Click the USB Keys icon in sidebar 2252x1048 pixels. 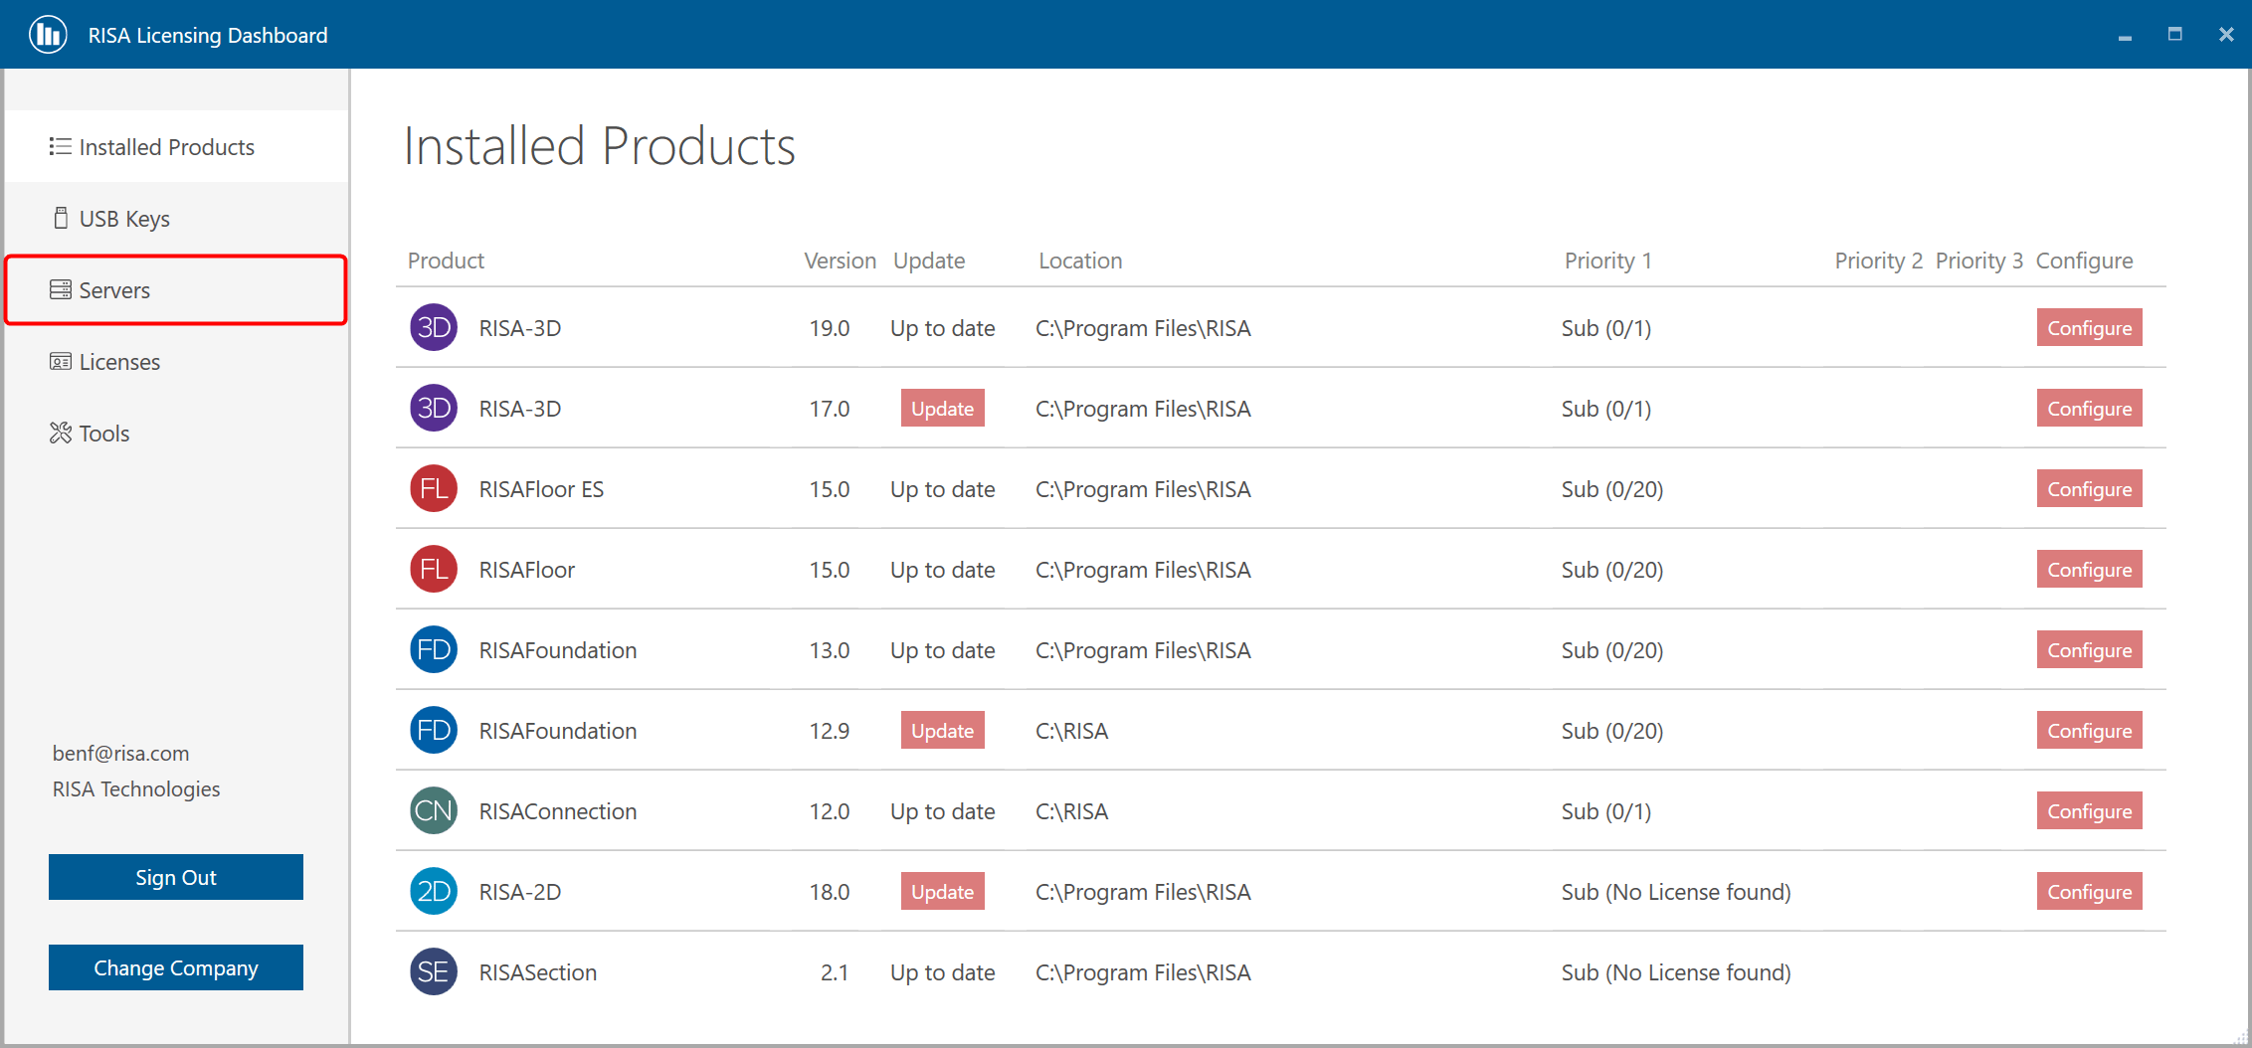pos(61,219)
